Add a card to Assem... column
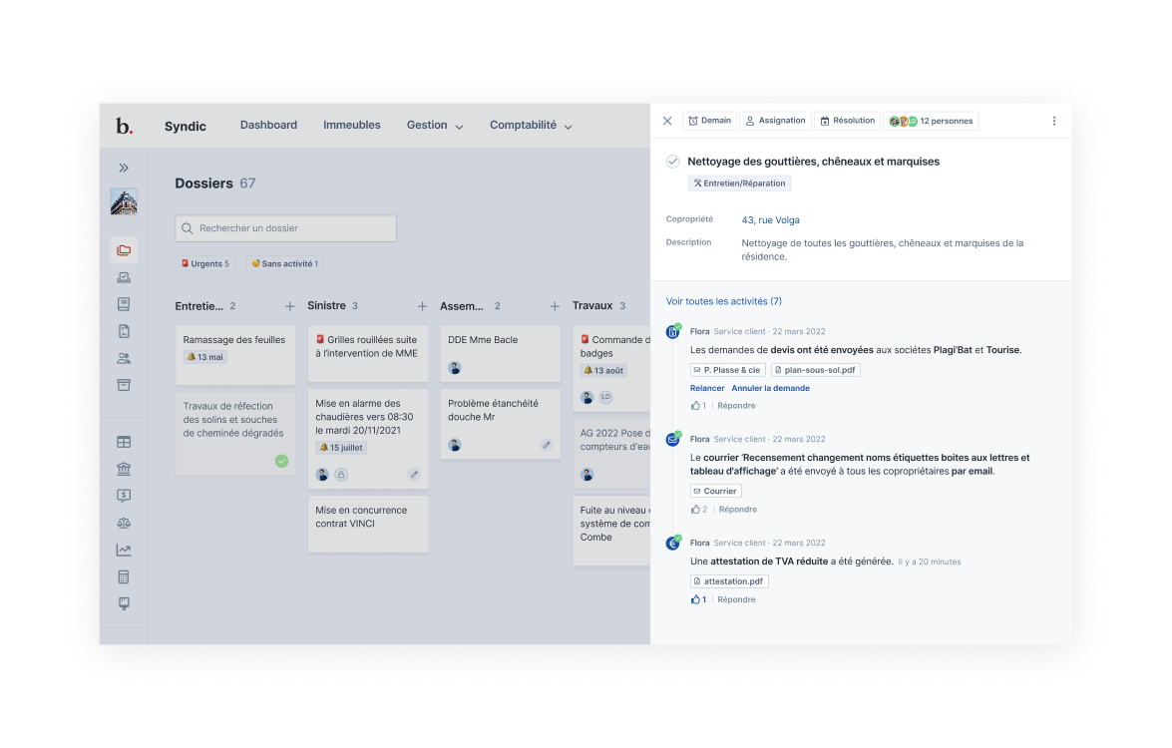 point(554,306)
